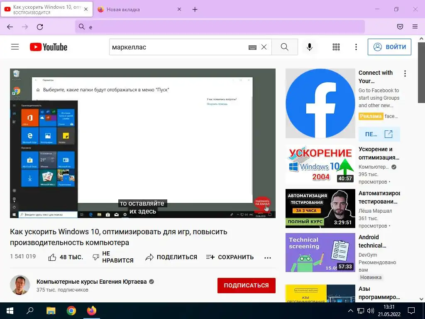Go back with the browser back arrow
The width and height of the screenshot is (425, 319).
click(x=10, y=27)
